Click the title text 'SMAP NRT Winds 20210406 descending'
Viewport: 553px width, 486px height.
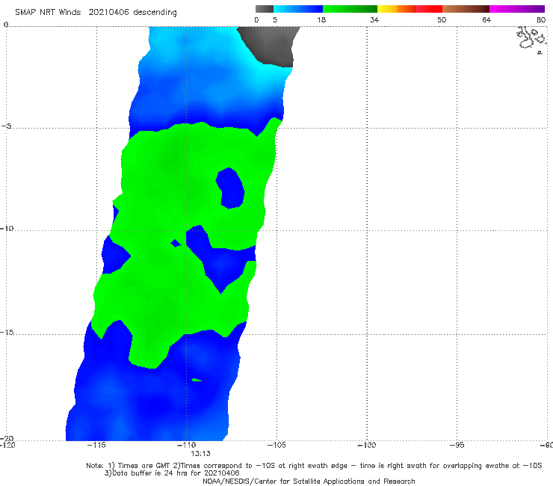pyautogui.click(x=96, y=13)
